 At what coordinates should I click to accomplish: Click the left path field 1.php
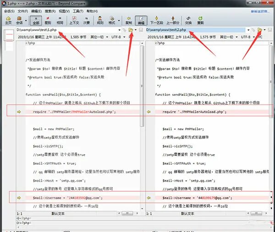(66, 30)
